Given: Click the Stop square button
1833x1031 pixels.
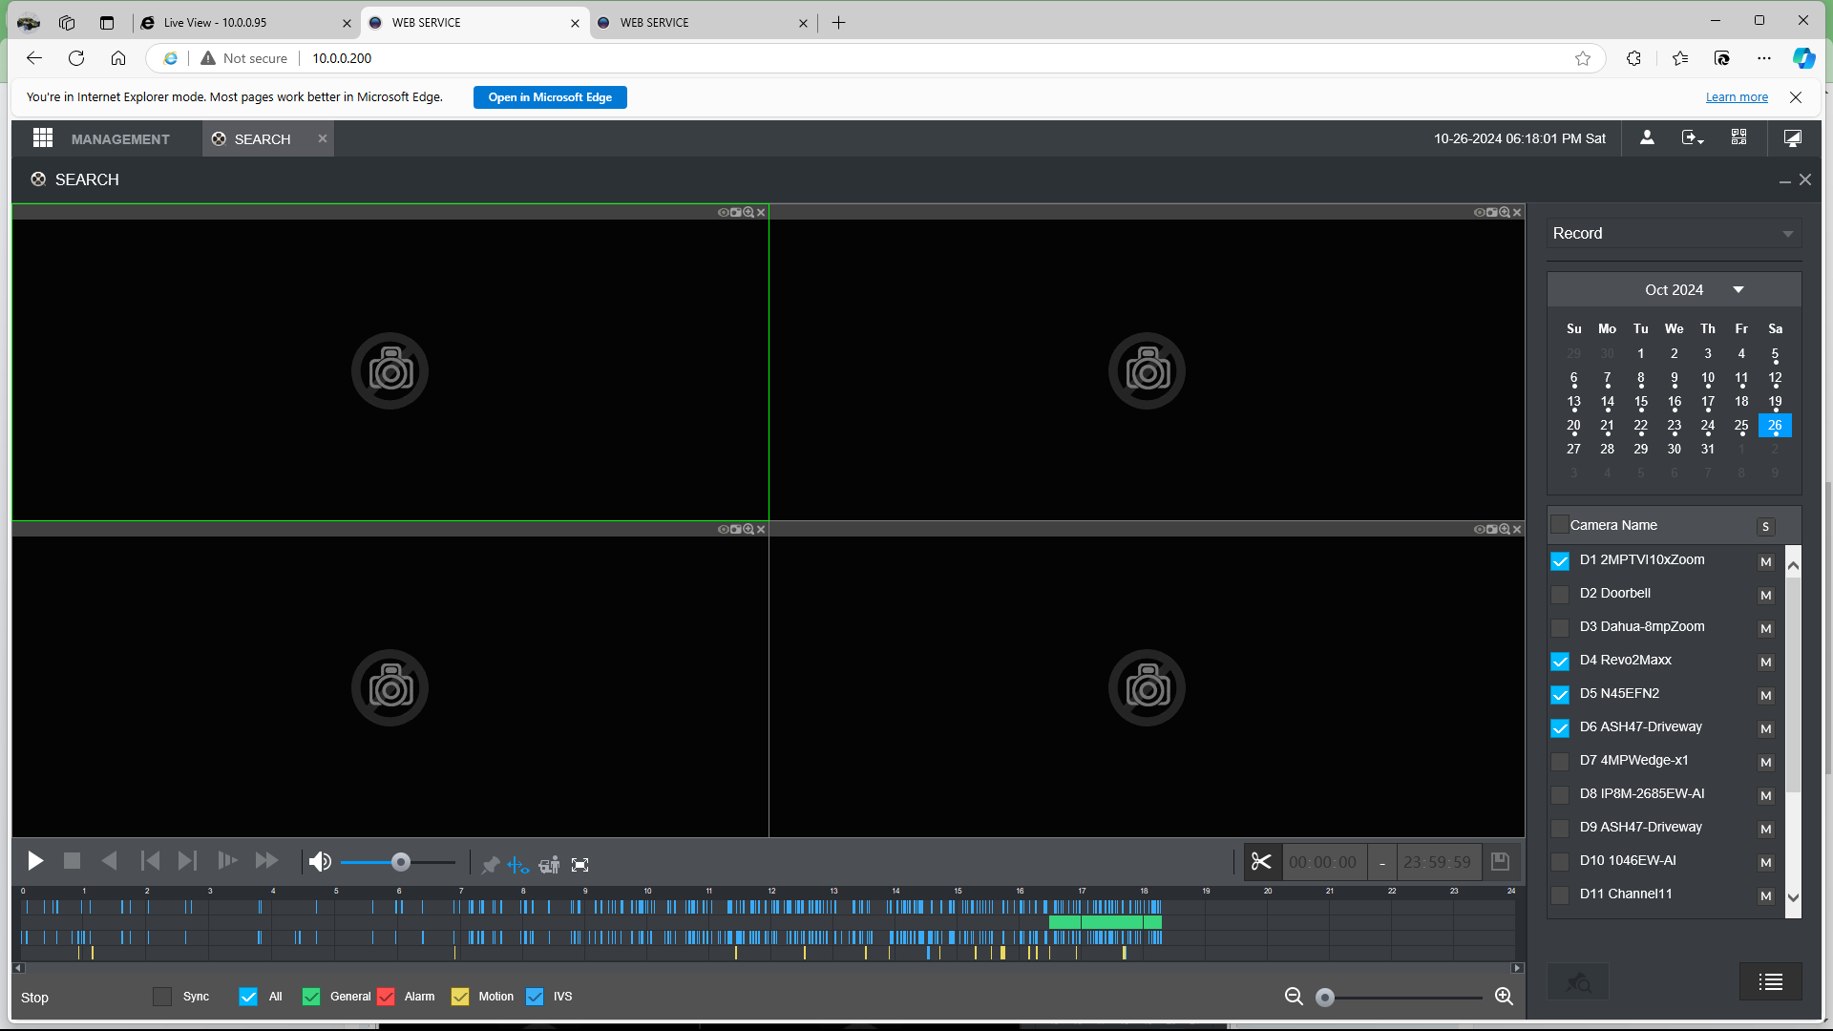Looking at the screenshot, I should pos(72,861).
